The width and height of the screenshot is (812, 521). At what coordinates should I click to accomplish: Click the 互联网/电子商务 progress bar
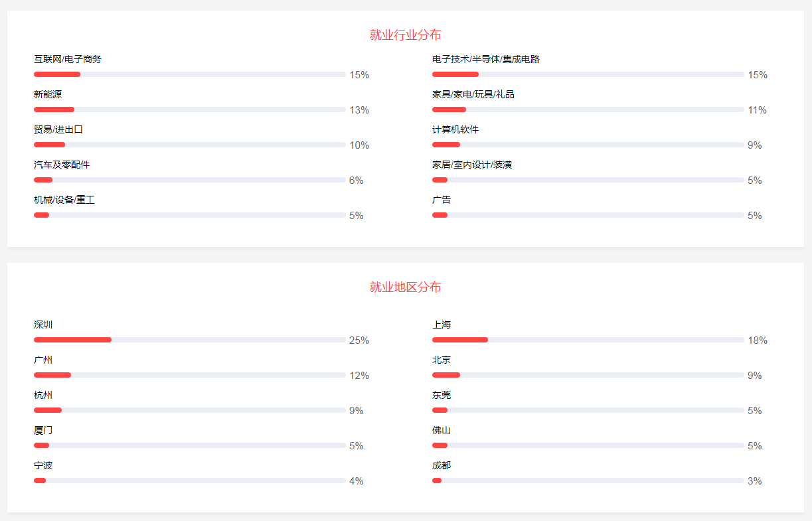[x=189, y=74]
